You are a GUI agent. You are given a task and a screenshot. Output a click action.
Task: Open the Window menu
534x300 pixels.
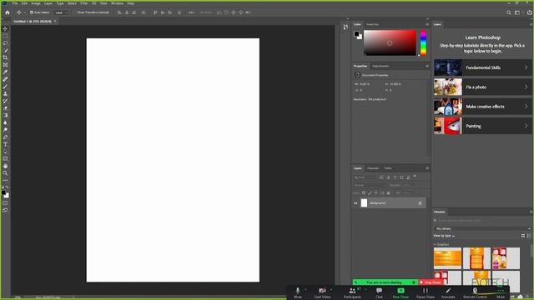117,3
